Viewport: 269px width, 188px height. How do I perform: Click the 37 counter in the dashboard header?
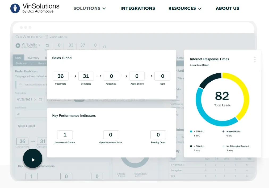click(x=82, y=45)
